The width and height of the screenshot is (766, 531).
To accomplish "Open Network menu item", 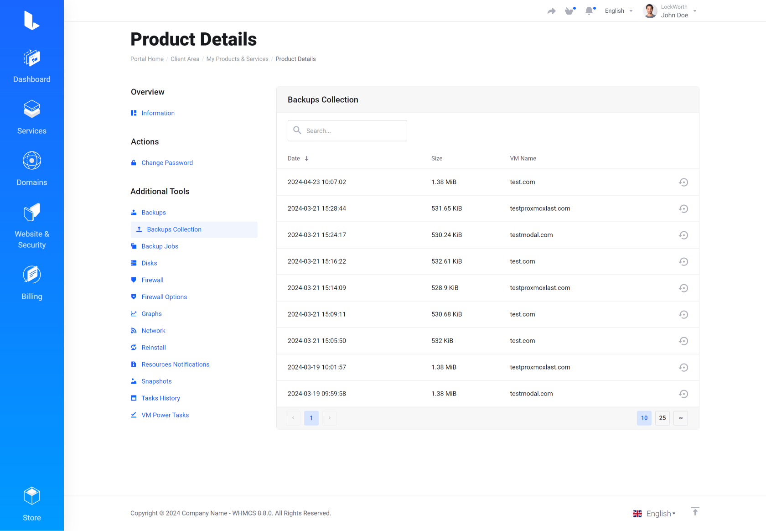I will click(153, 331).
